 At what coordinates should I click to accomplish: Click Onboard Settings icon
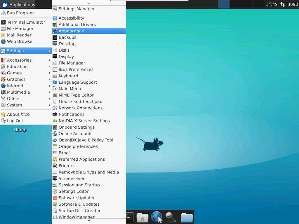[x=55, y=127]
